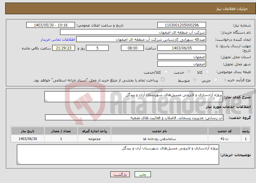Screen dimensions: 256x183
Task: Click the چاپ (print) button
Action: pyautogui.click(x=142, y=174)
